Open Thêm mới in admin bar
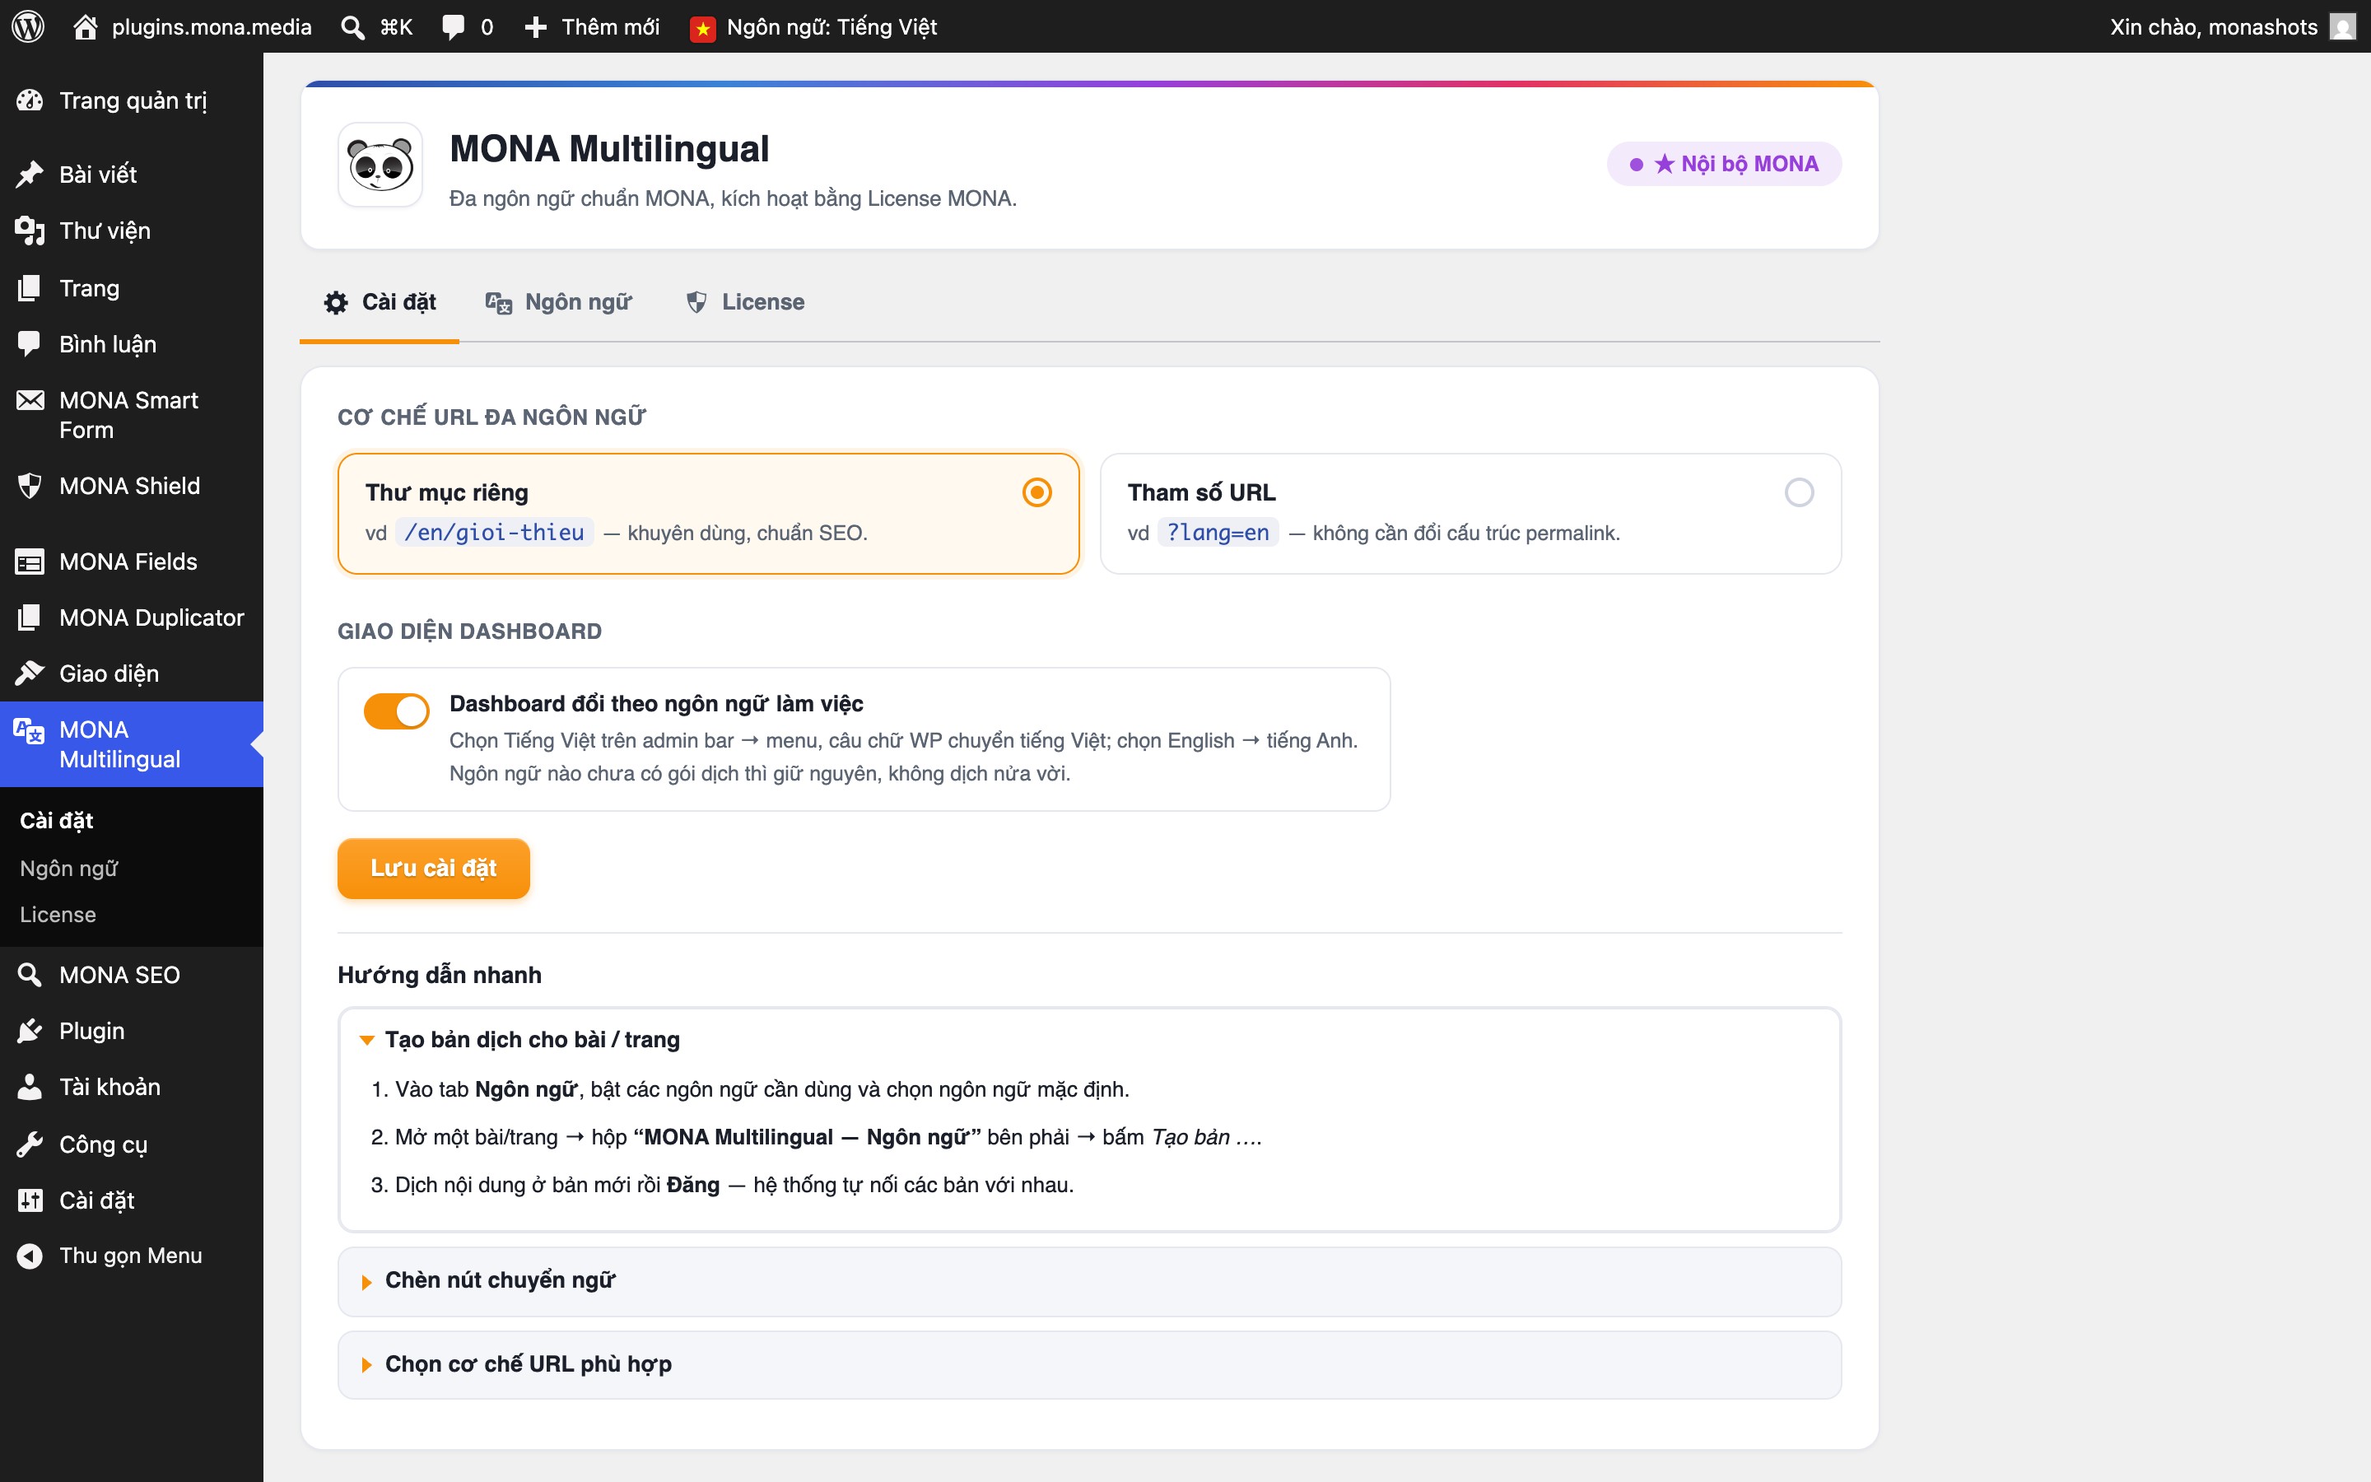This screenshot has width=2371, height=1482. click(592, 26)
